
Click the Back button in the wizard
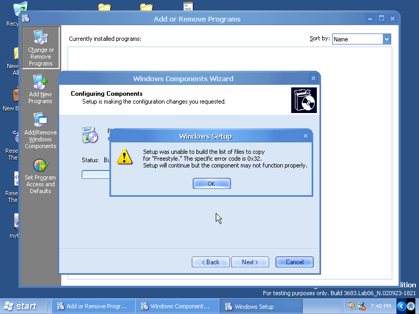click(211, 262)
